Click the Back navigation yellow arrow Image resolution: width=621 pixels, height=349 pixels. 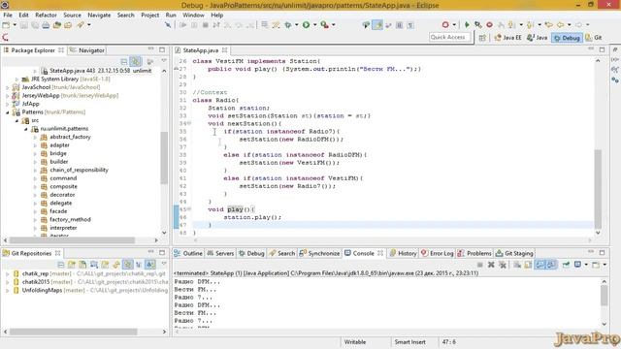(x=560, y=25)
